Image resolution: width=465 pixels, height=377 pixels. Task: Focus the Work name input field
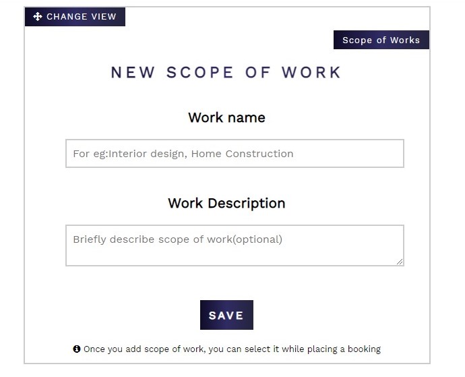click(x=235, y=154)
